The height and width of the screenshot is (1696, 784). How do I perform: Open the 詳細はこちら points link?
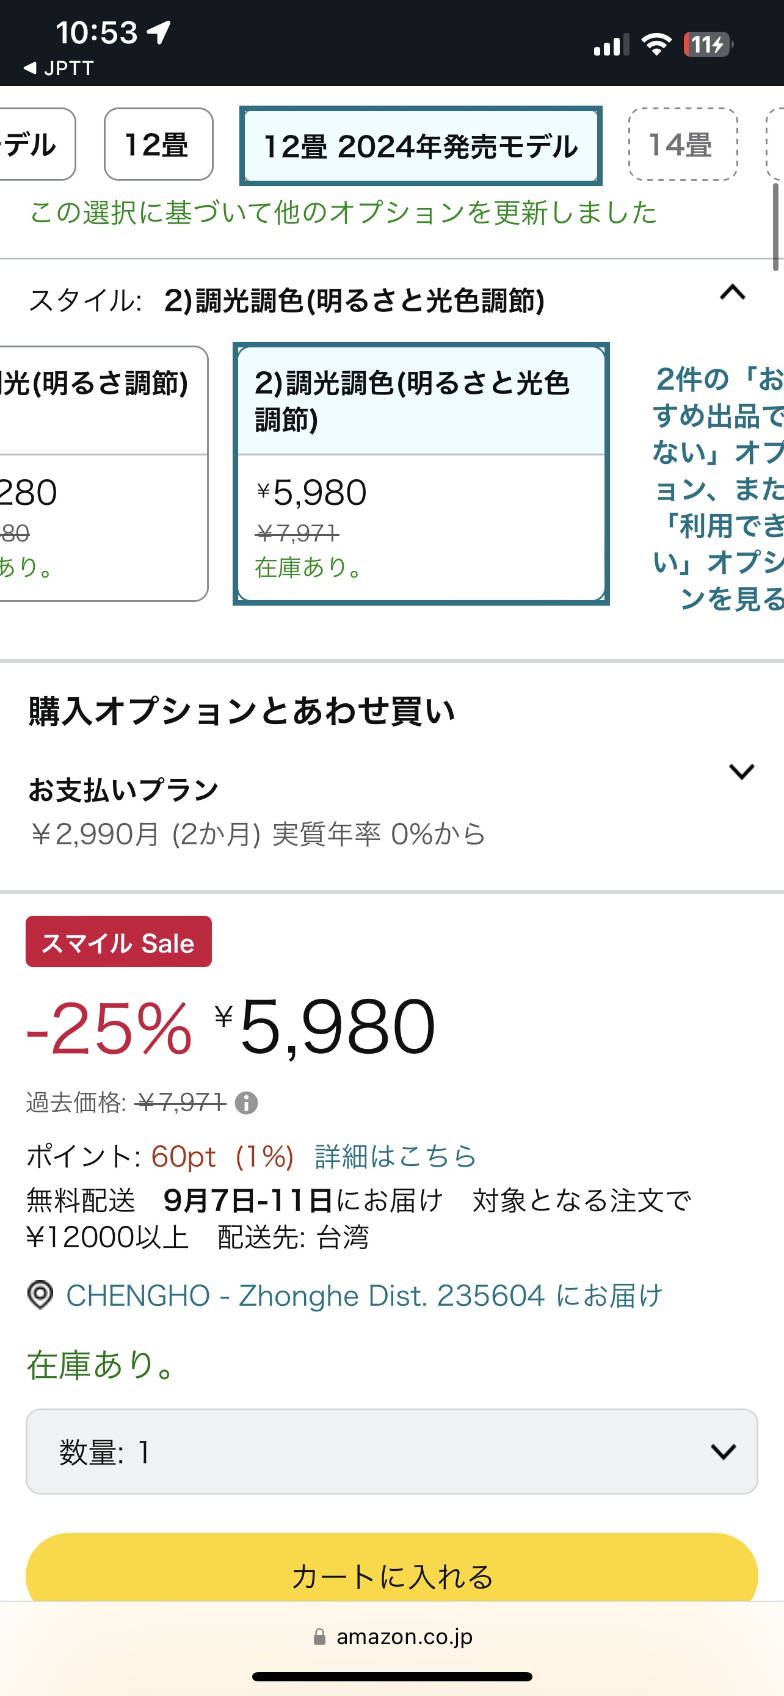click(396, 1156)
